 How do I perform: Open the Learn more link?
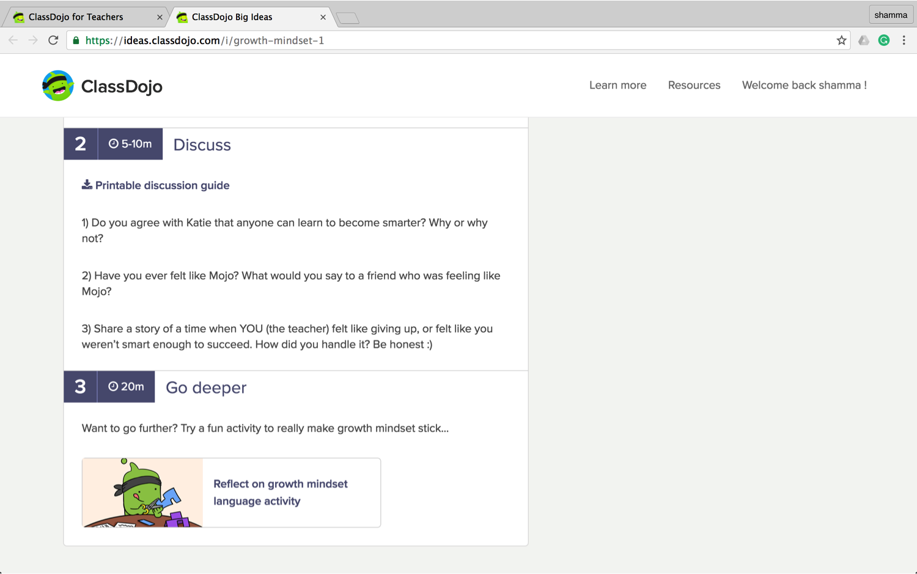tap(617, 85)
